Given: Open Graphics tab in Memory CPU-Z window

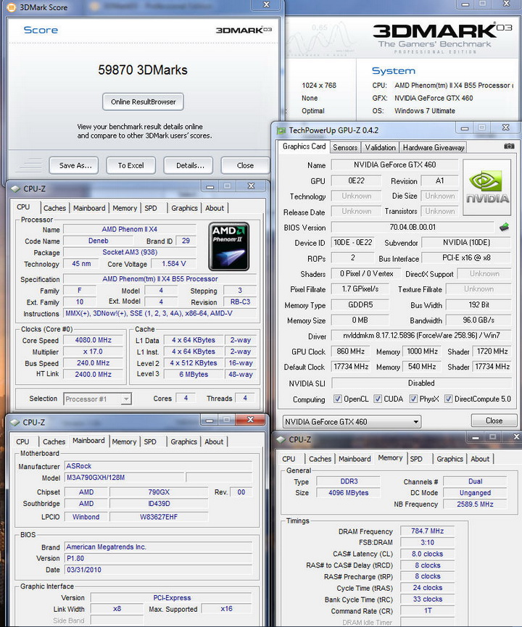Looking at the screenshot, I should pos(449,459).
